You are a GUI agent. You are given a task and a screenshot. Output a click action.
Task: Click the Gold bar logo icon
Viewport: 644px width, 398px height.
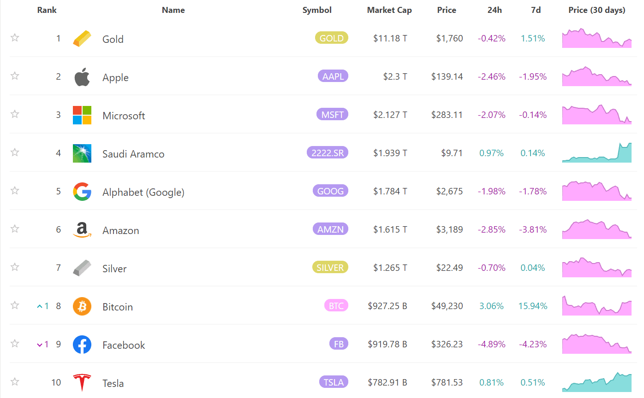click(x=82, y=39)
